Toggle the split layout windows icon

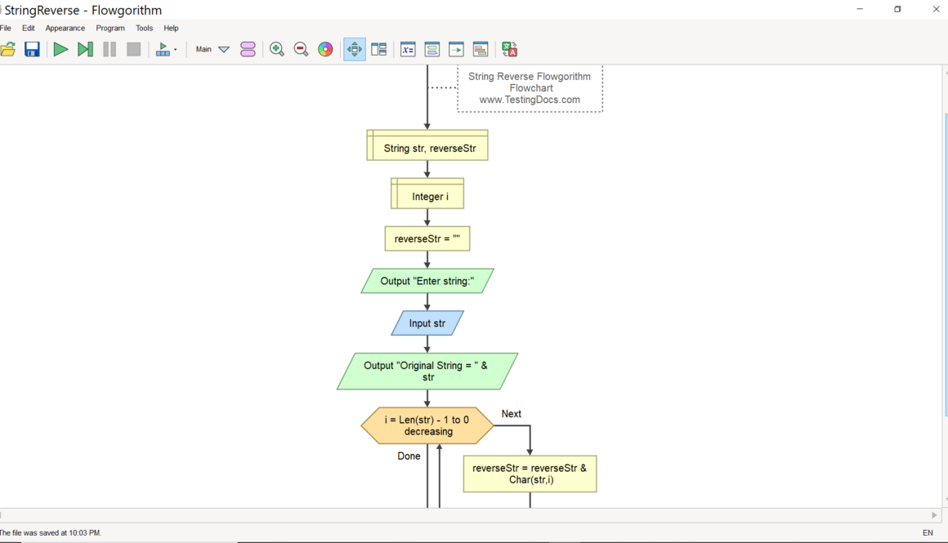click(378, 50)
